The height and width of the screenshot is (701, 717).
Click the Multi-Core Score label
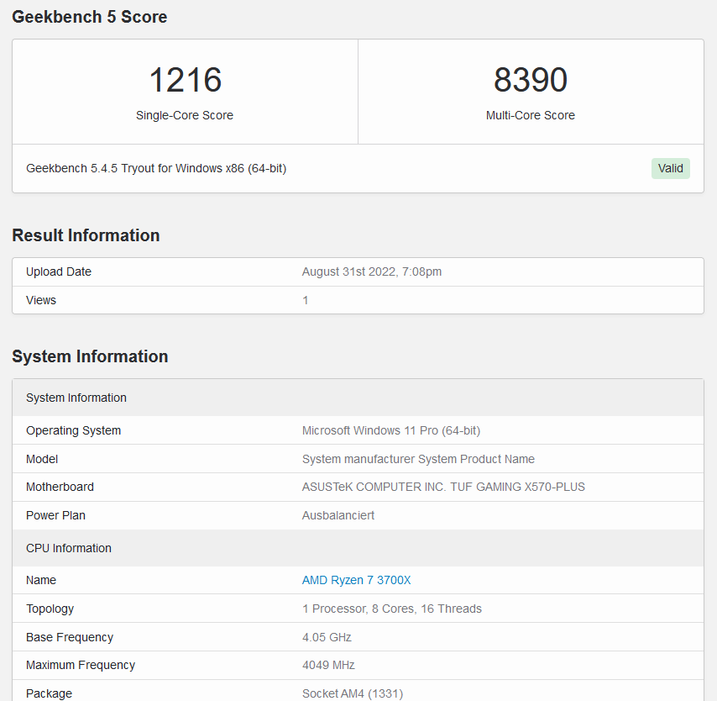click(x=531, y=115)
